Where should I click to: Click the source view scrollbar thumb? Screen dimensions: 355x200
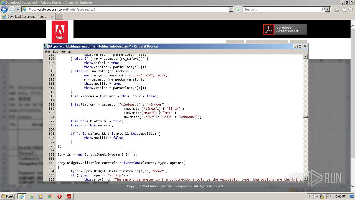[306, 117]
